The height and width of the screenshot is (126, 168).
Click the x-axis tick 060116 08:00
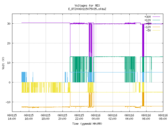(163, 117)
